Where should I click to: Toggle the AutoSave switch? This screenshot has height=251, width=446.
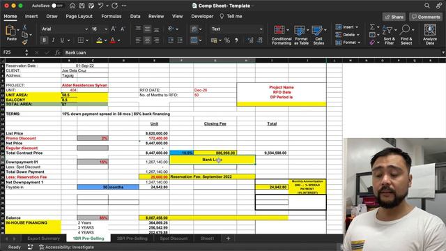(57, 6)
